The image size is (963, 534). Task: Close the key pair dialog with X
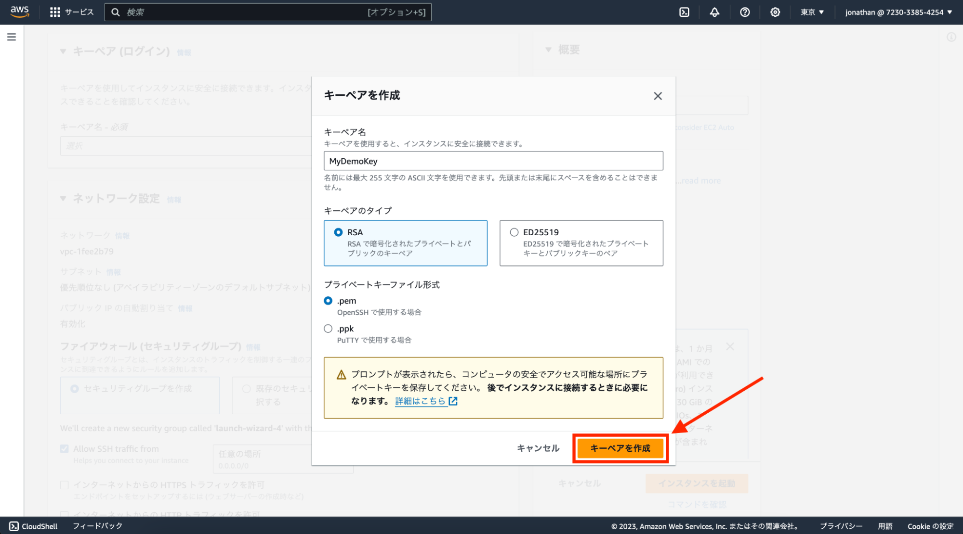pos(658,96)
